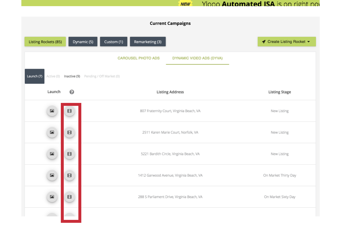Launch video ad for 2511 Karen Marie Court
Viewport: 341px width, 238px height.
69,132
